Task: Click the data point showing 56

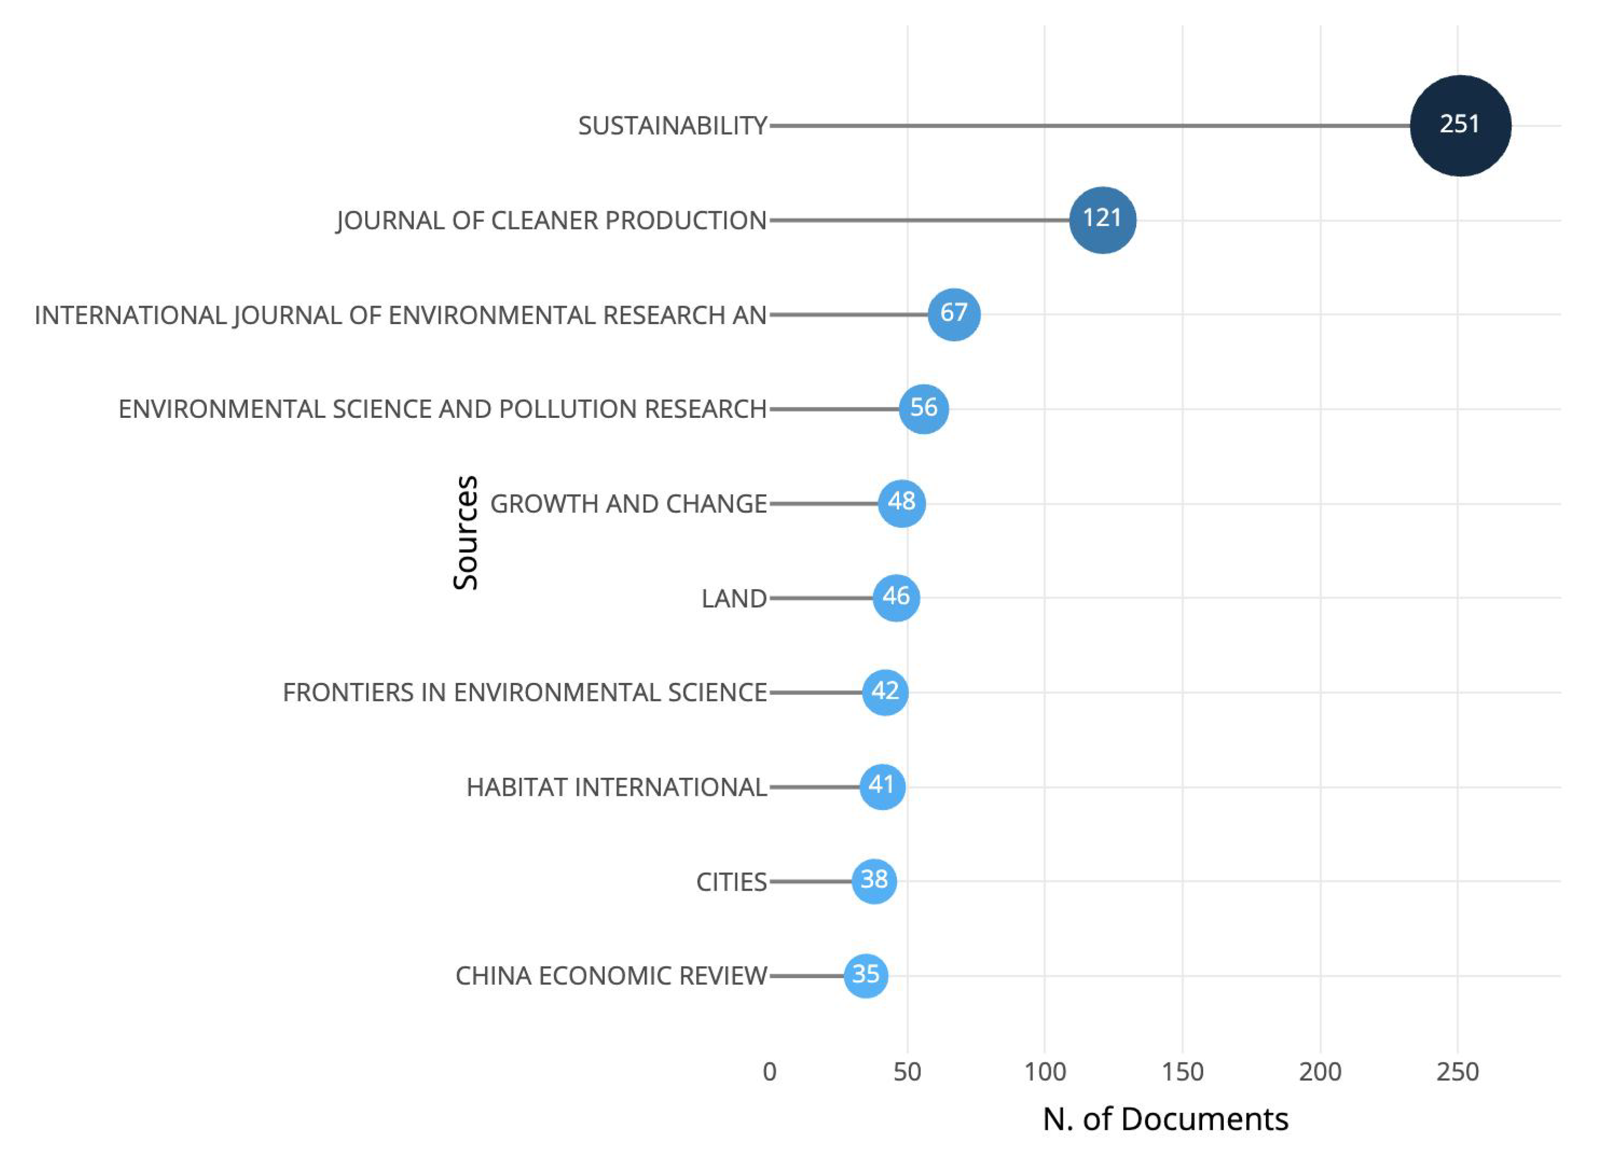Action: 923,408
